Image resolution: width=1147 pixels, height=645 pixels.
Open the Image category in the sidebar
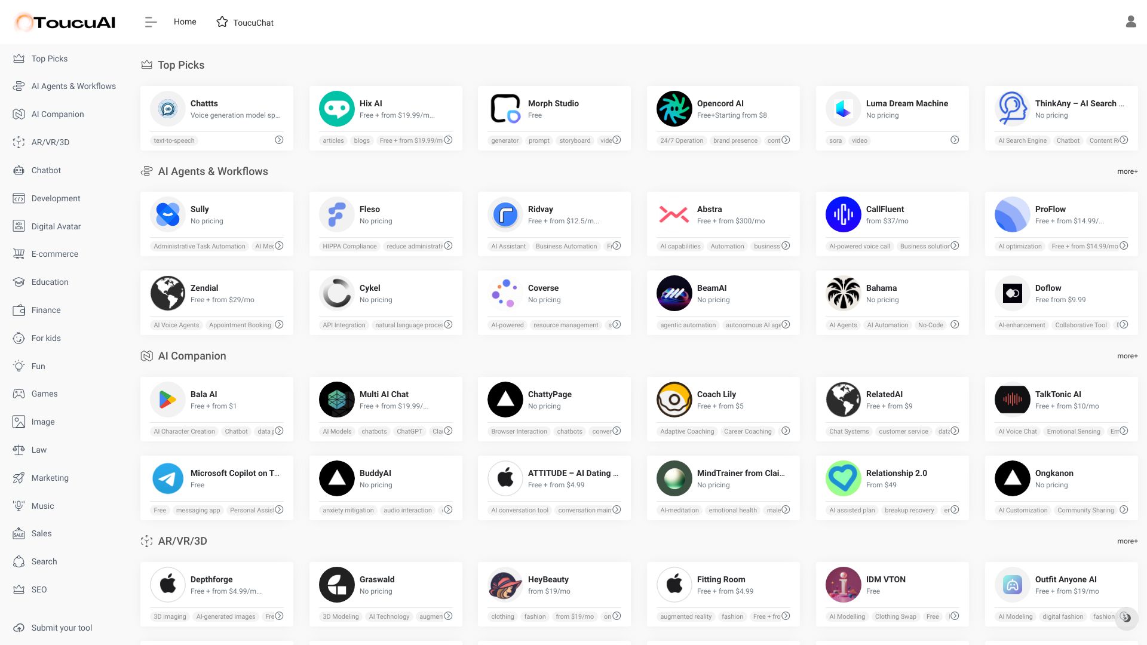click(x=42, y=422)
